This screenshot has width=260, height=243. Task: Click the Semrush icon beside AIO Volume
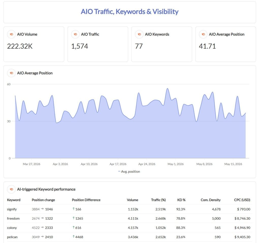[11, 34]
